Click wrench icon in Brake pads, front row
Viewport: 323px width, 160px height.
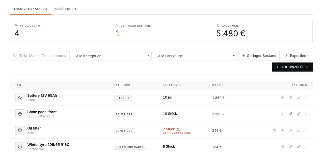pyautogui.click(x=291, y=114)
